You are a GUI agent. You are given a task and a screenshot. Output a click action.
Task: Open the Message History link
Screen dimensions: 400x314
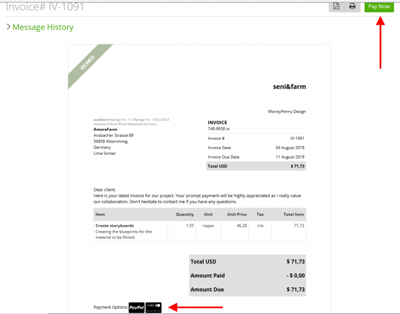(x=43, y=27)
